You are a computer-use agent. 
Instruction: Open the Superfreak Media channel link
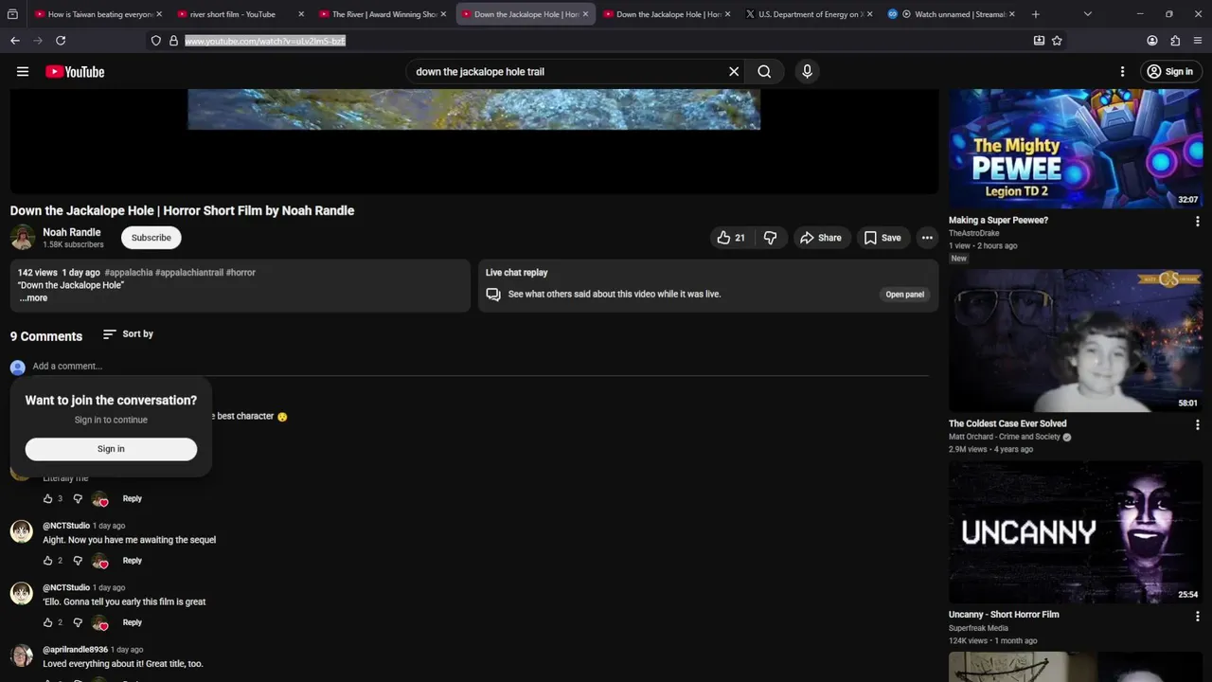coord(978,628)
